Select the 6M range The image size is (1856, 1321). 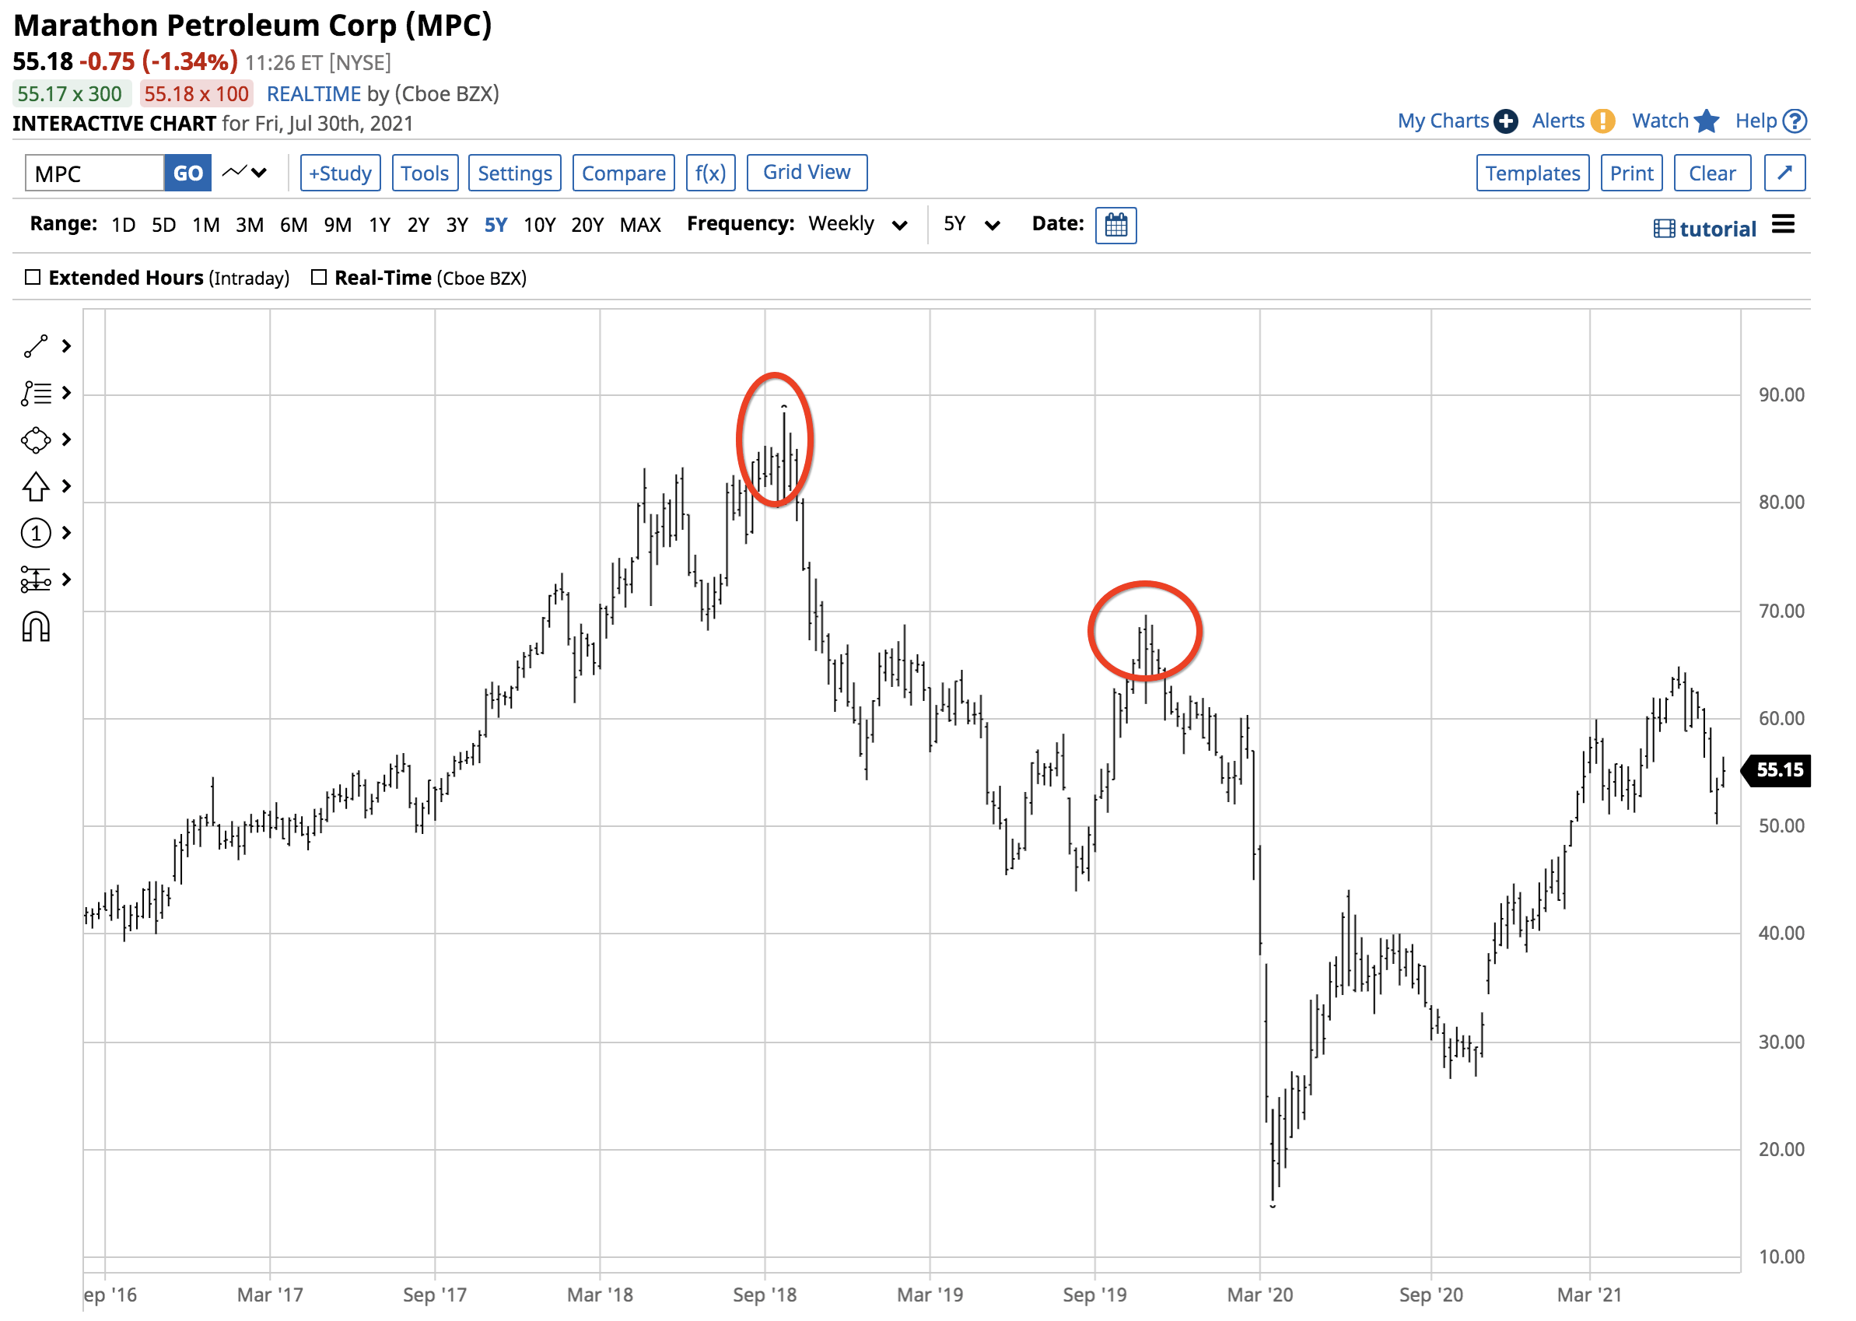[x=293, y=225]
